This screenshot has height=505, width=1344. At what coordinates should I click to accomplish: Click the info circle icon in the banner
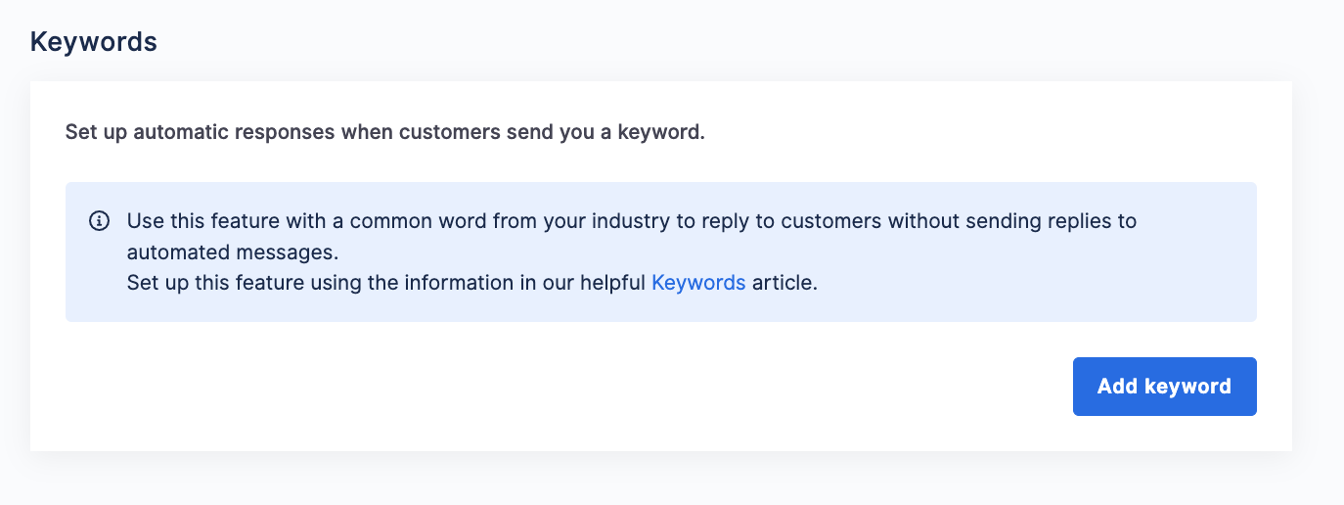click(x=99, y=221)
